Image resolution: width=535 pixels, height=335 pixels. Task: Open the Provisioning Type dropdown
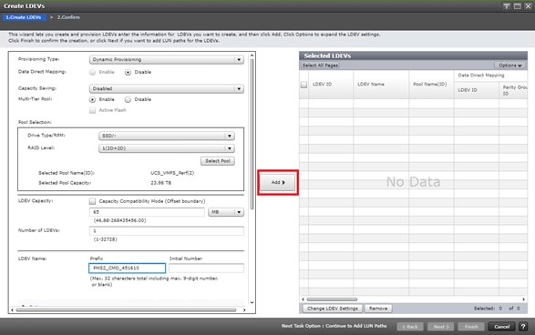[x=167, y=60]
